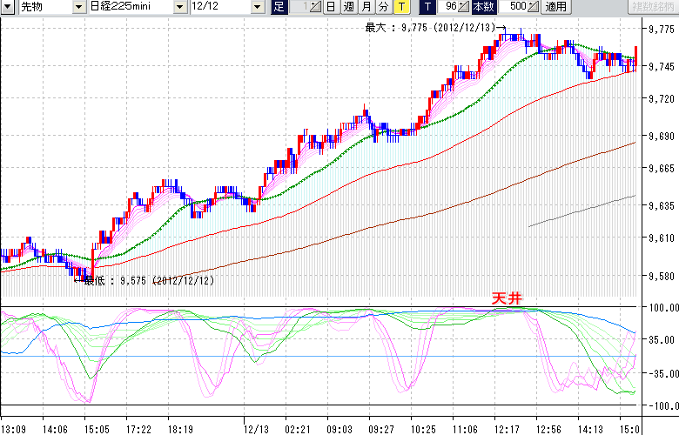Select minute bars with 分 button
Viewport: 679px width, 435px height.
(x=383, y=7)
